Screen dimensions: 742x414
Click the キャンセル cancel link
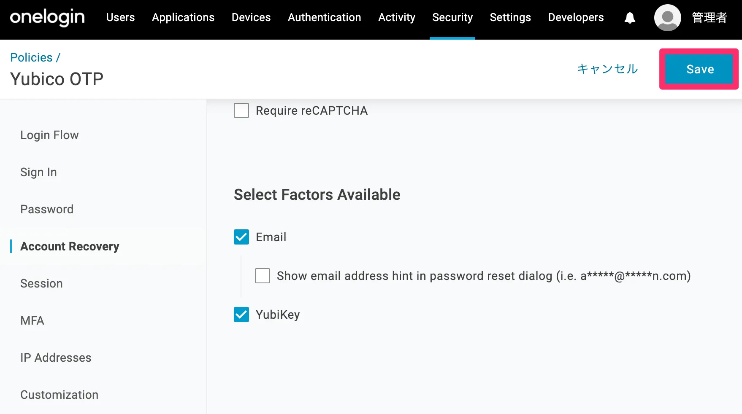[x=607, y=69]
